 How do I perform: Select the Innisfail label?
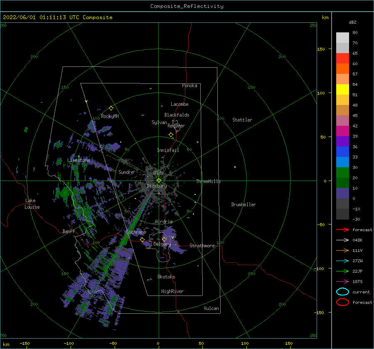[x=168, y=150]
